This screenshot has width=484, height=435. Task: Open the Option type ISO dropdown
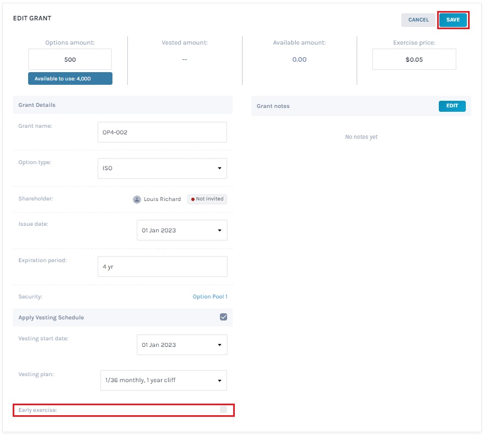[162, 168]
